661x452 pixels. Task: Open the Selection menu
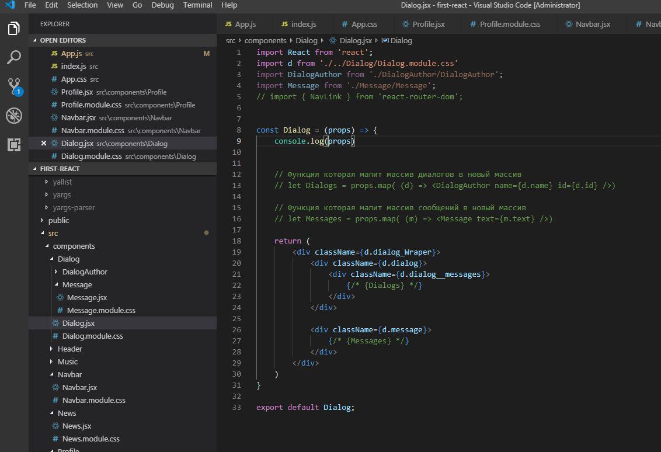tap(82, 5)
